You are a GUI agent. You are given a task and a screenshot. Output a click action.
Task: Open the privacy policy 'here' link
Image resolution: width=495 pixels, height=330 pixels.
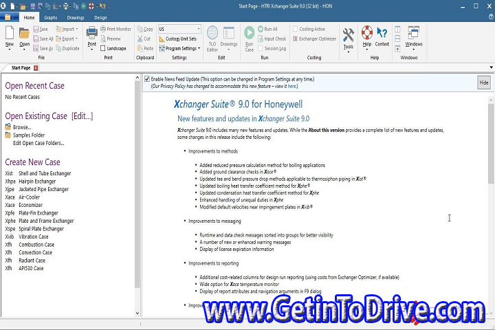291,86
